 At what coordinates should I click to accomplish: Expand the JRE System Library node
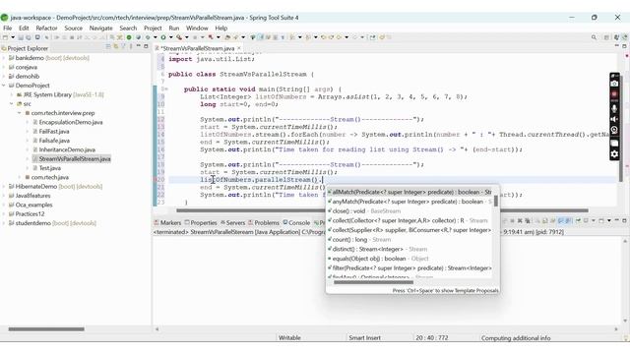point(12,94)
